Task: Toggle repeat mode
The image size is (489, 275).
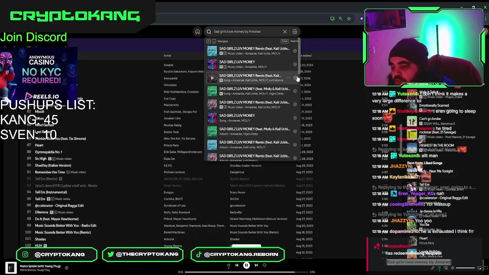Action: pyautogui.click(x=264, y=265)
